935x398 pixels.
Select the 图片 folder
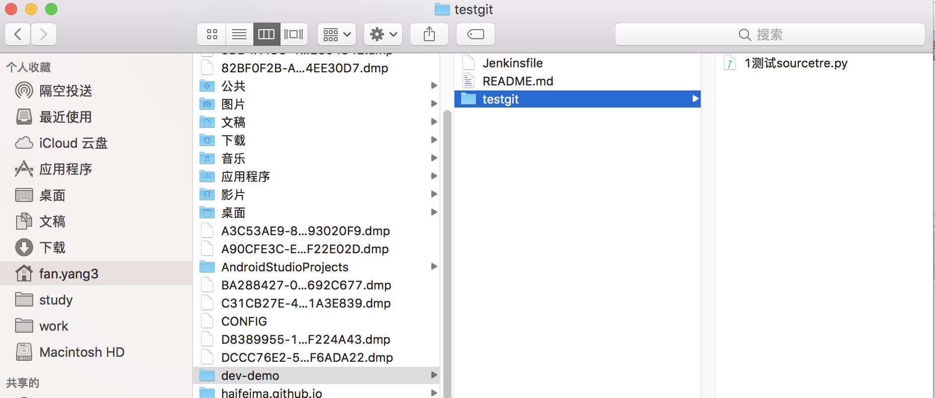(x=316, y=104)
